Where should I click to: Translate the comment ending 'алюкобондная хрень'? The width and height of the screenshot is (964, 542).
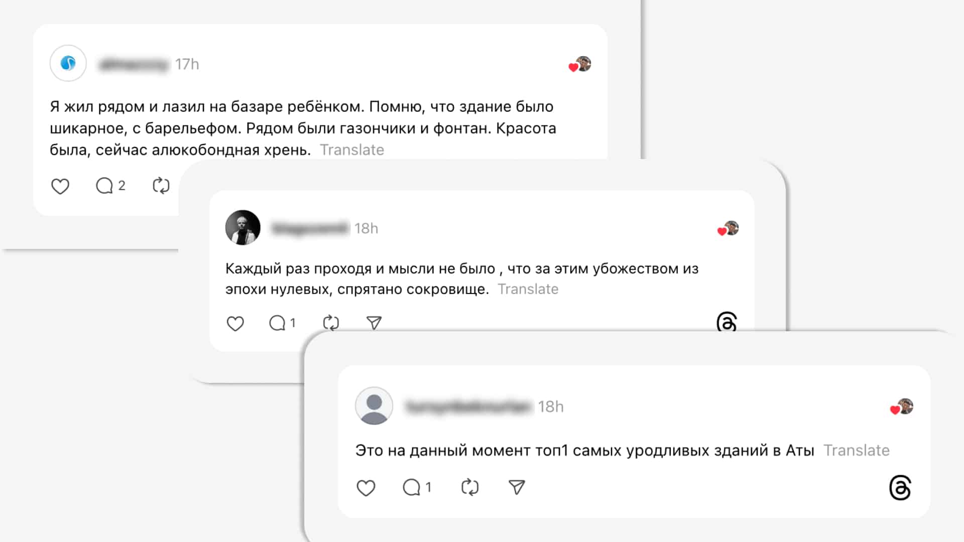tap(352, 150)
